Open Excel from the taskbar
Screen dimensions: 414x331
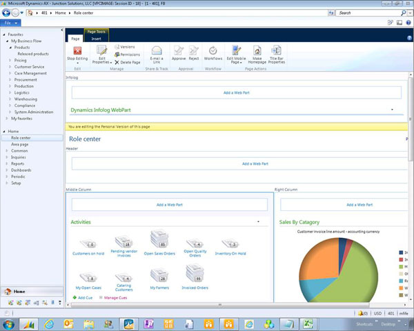pos(308,324)
